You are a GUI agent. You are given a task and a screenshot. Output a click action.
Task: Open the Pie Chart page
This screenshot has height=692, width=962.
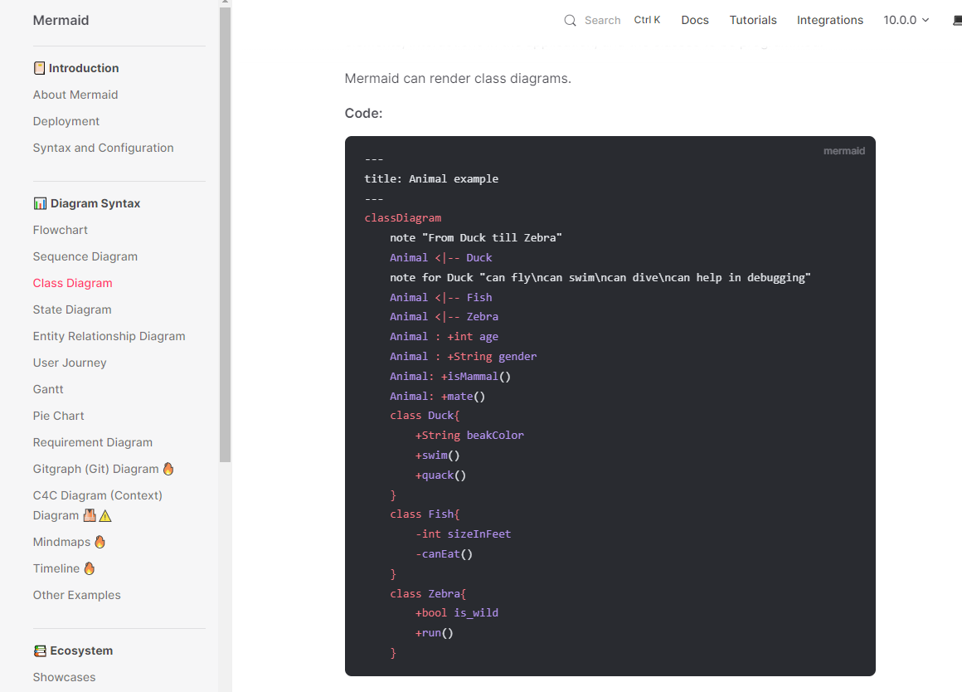click(58, 416)
